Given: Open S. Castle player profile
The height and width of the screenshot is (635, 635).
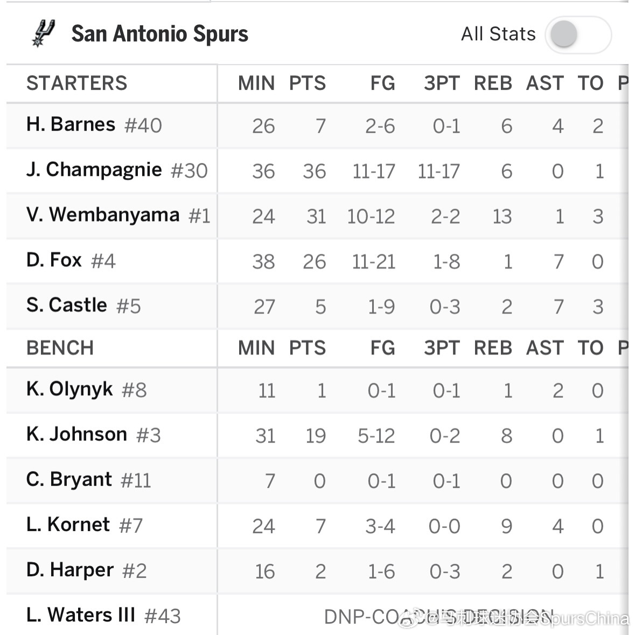Looking at the screenshot, I should click(67, 306).
